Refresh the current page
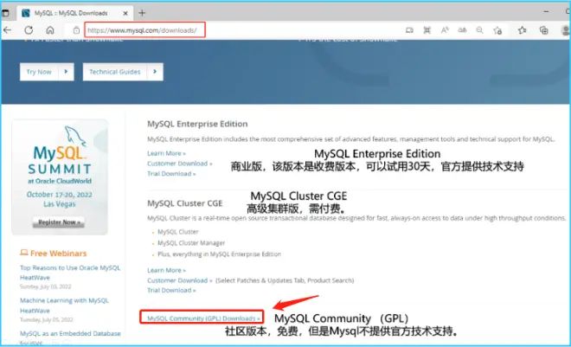571x347 pixels. [29, 30]
